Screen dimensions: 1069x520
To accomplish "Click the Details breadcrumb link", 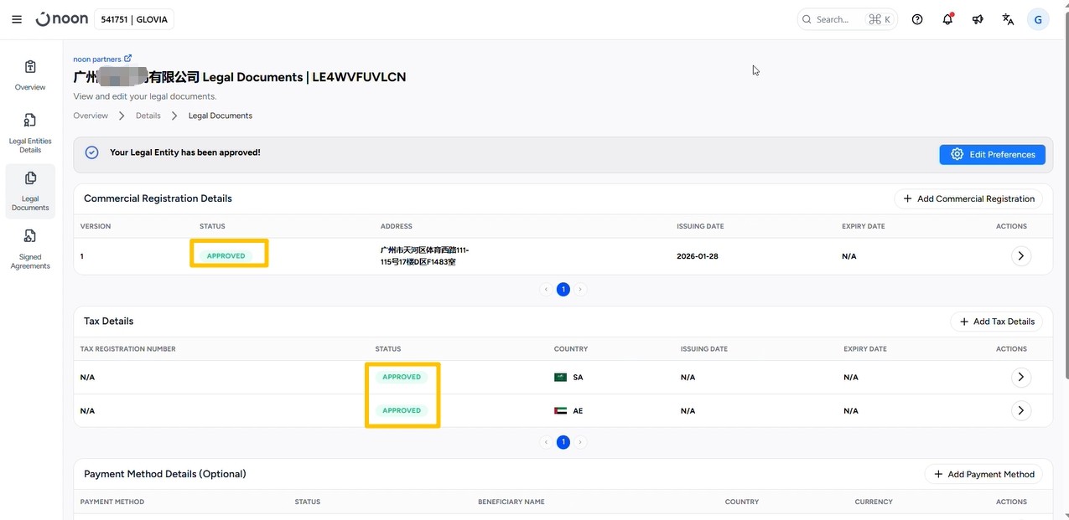I will coord(148,116).
